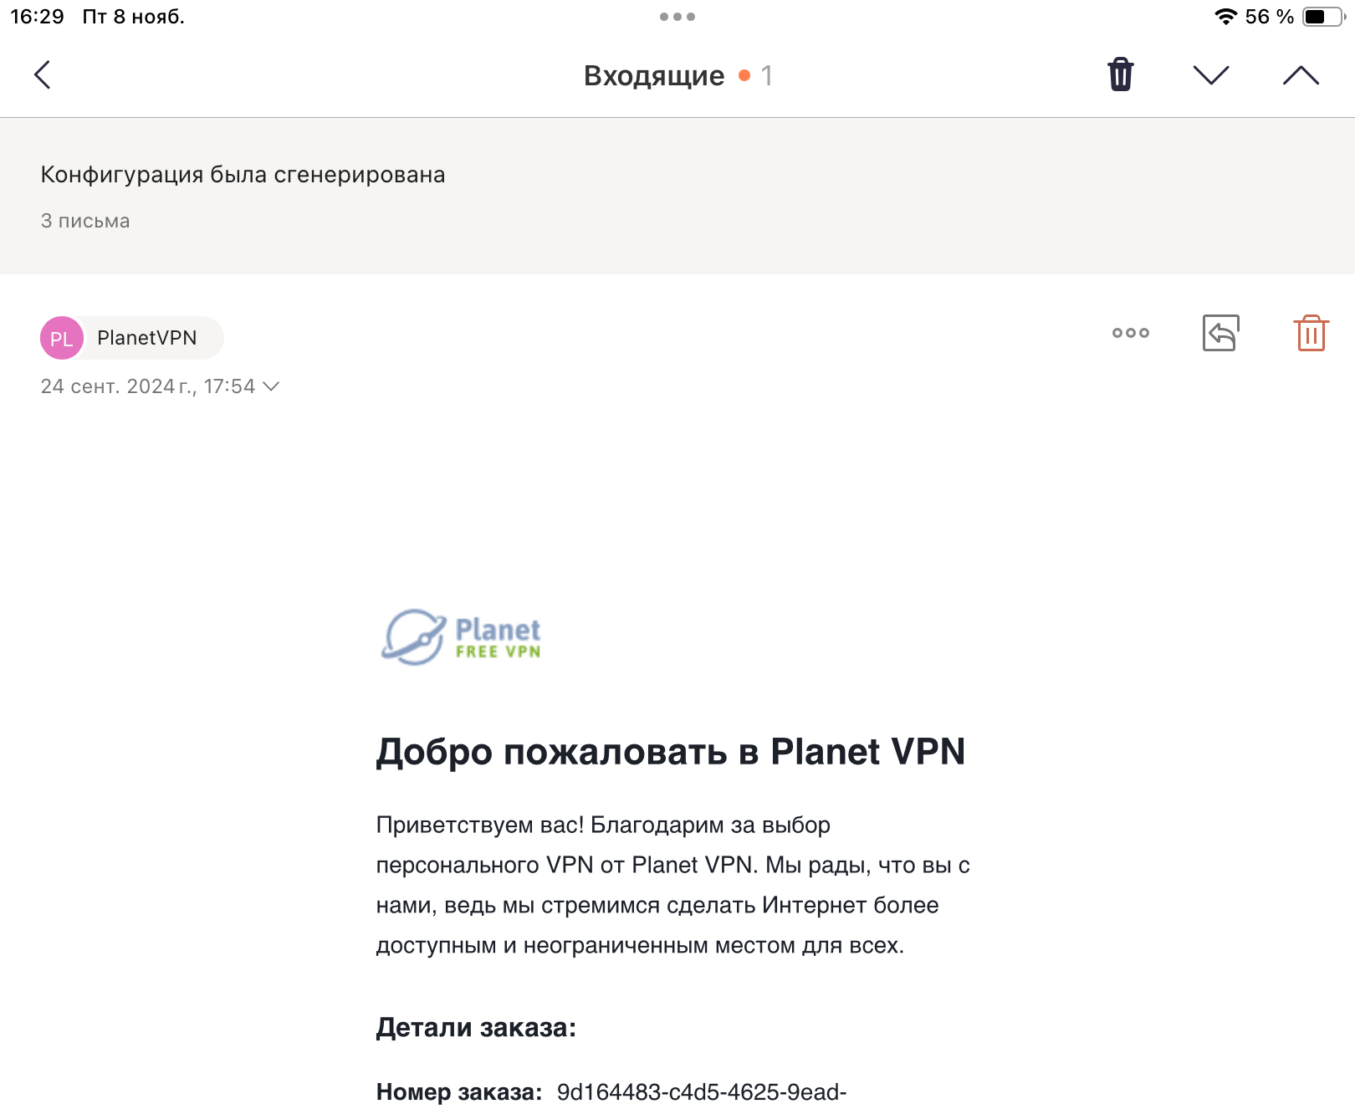
Task: Reply to the PlanetVPN message
Action: 1221,333
